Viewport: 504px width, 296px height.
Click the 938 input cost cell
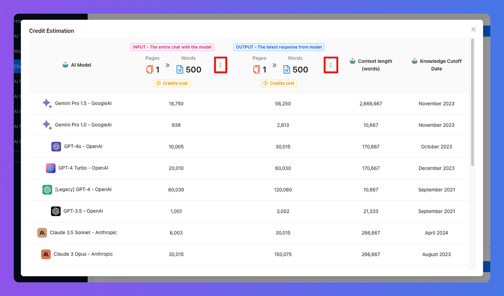pyautogui.click(x=176, y=125)
